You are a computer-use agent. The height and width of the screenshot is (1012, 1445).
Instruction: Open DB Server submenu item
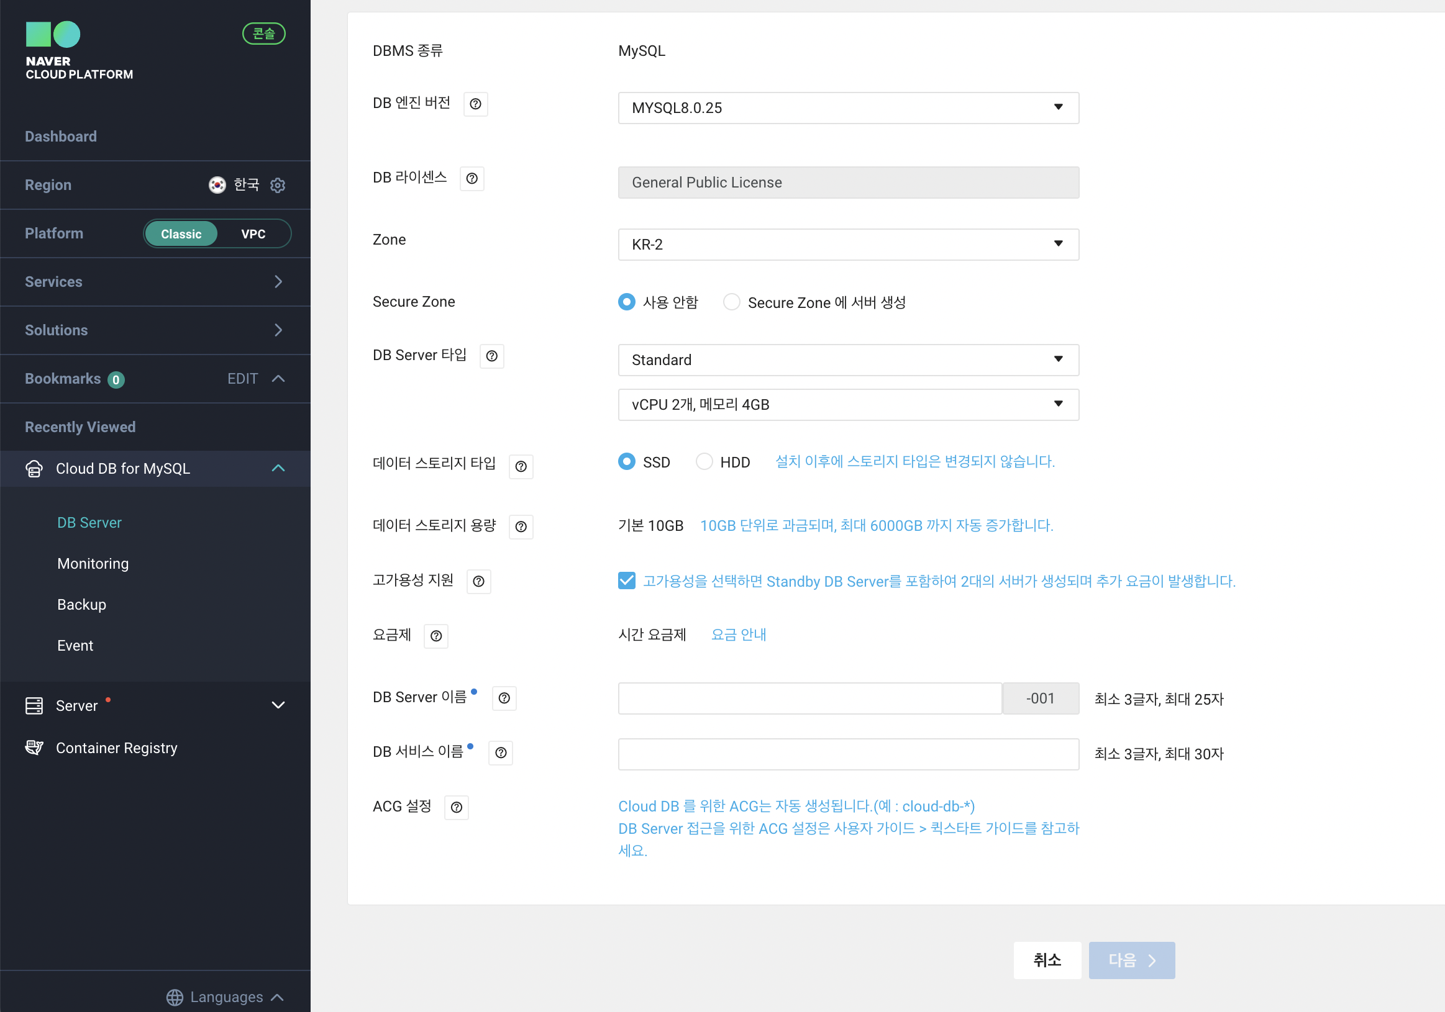tap(89, 523)
